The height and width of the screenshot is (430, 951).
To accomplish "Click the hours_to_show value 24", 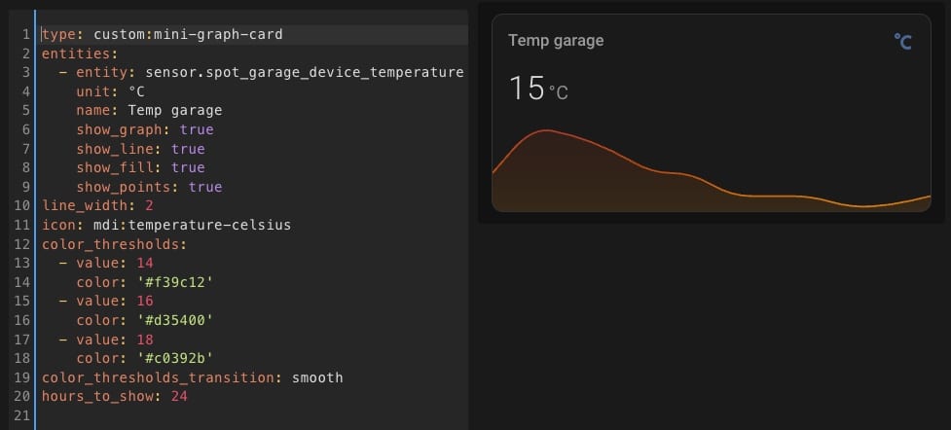I will point(179,397).
